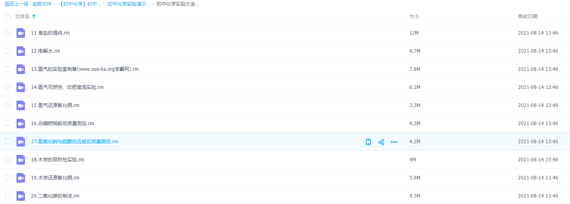This screenshot has height=204, width=570.
Task: Select checkbox for 19.木炭还原氧化铜.rm
Action: [x=8, y=177]
